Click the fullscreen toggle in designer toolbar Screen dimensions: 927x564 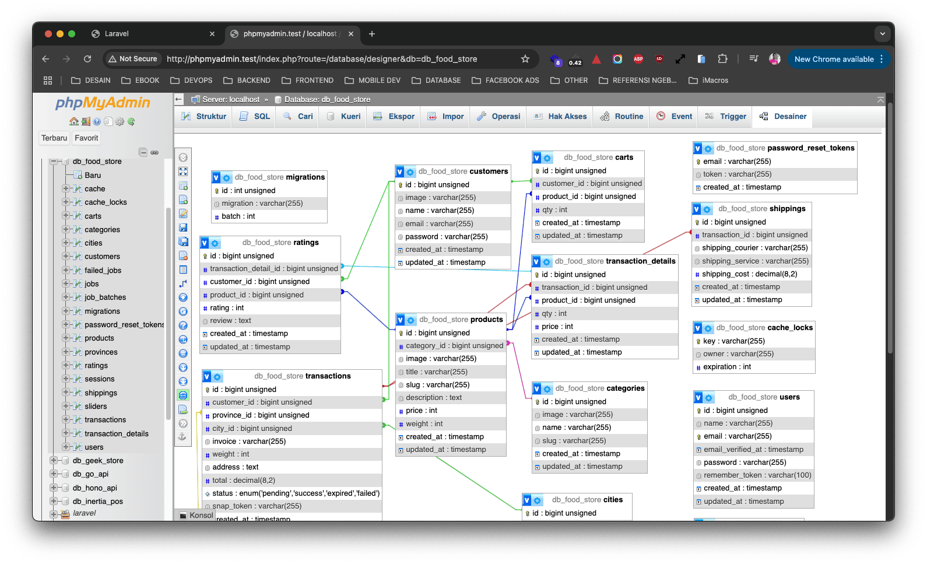pyautogui.click(x=183, y=171)
